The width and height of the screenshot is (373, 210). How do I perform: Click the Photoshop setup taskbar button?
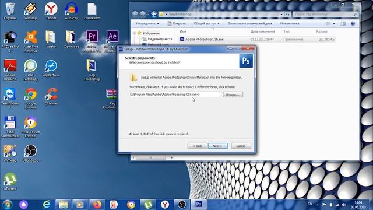[x=199, y=205]
